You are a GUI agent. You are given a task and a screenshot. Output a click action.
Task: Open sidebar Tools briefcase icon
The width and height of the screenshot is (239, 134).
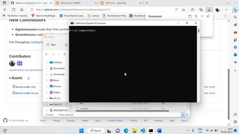pos(235,32)
